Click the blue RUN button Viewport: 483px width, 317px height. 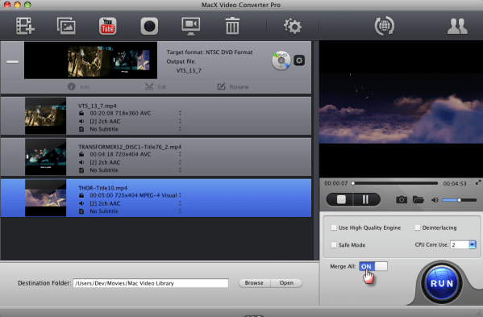tap(441, 283)
